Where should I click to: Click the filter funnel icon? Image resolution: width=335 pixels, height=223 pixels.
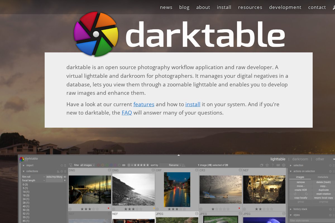71,165
